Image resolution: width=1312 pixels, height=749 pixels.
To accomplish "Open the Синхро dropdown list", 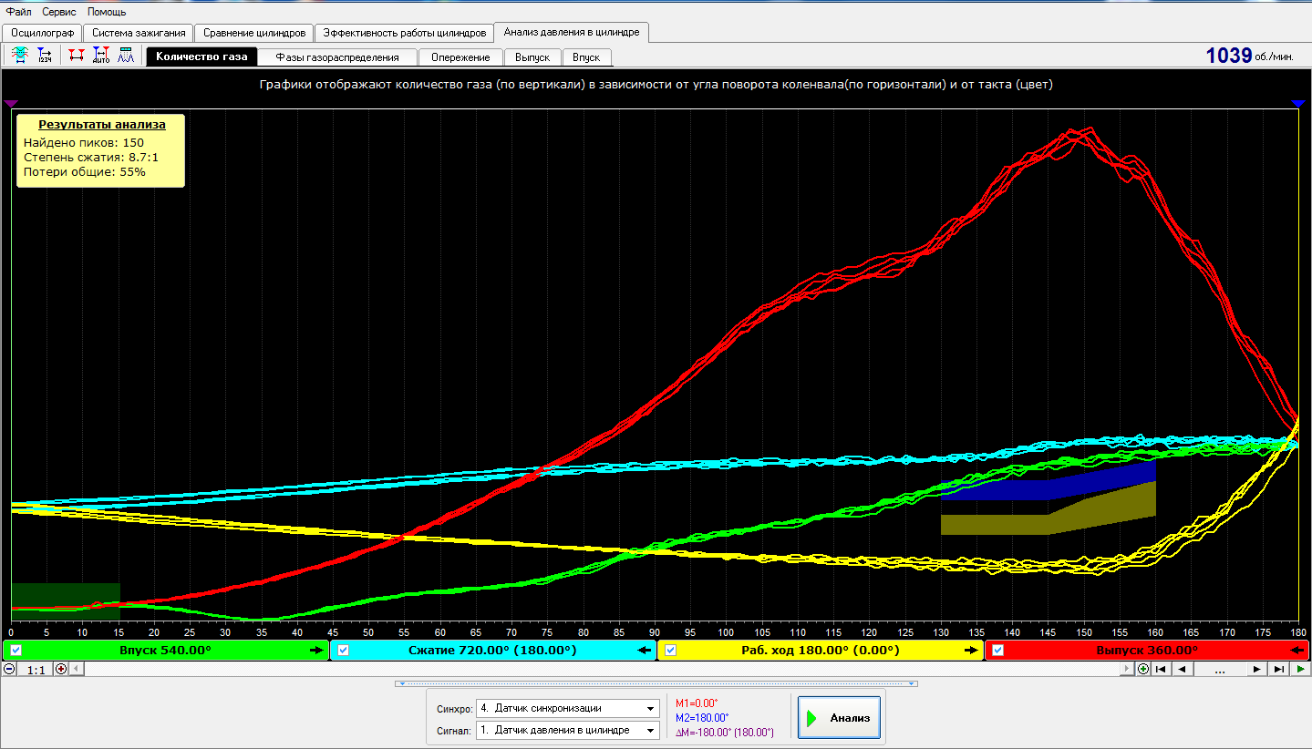I will click(x=650, y=709).
